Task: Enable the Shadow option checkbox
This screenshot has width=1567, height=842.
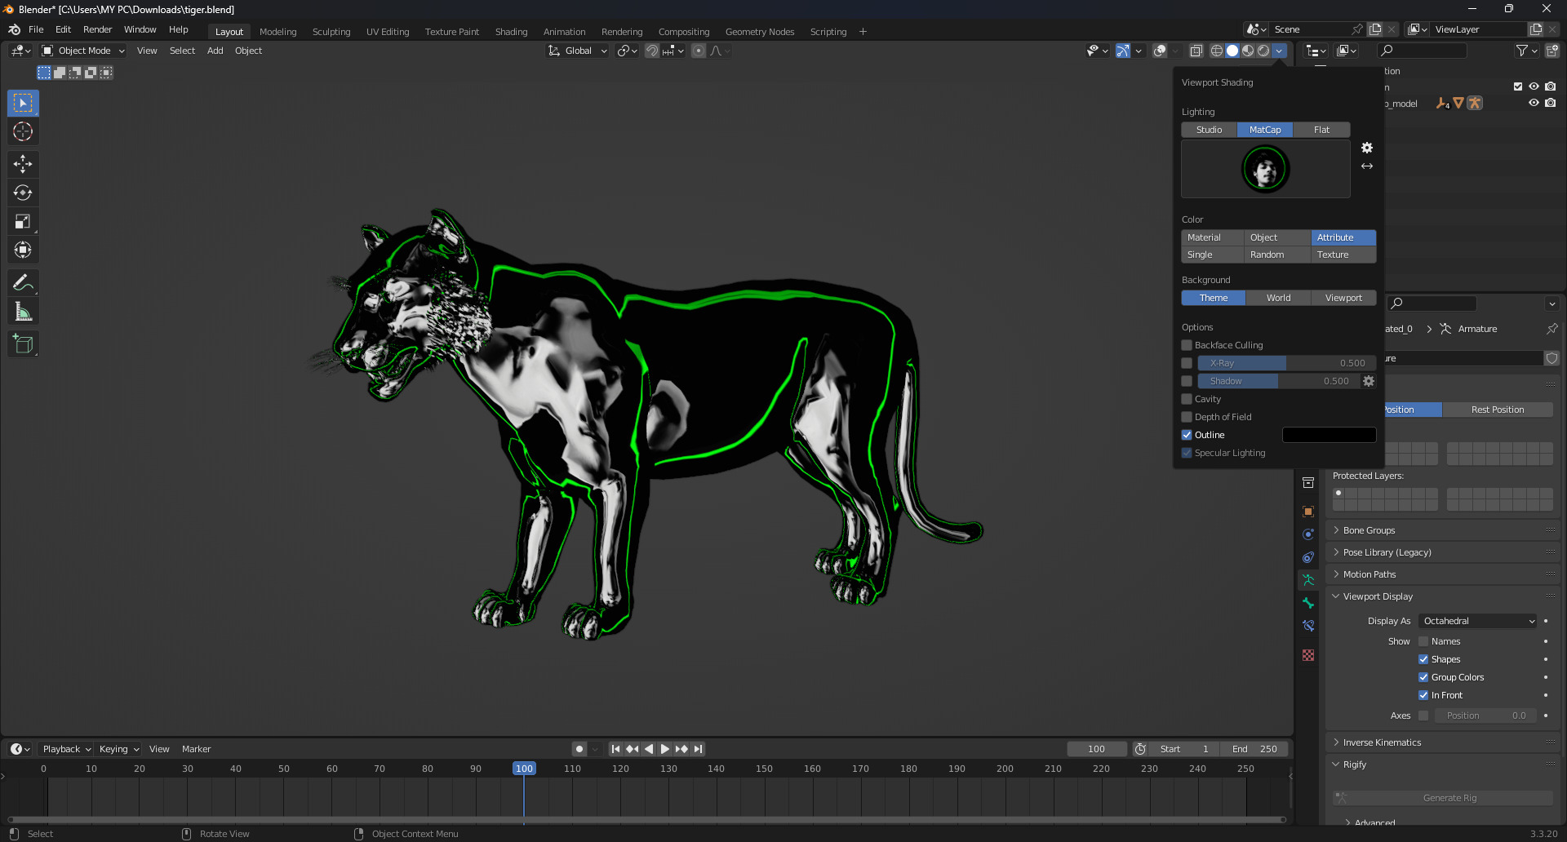Action: 1187,381
